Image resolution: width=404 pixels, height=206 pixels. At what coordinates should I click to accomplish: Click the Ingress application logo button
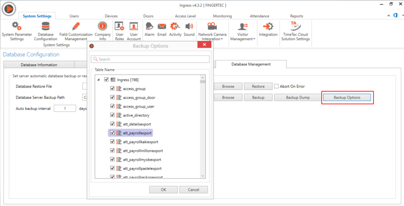(9, 9)
